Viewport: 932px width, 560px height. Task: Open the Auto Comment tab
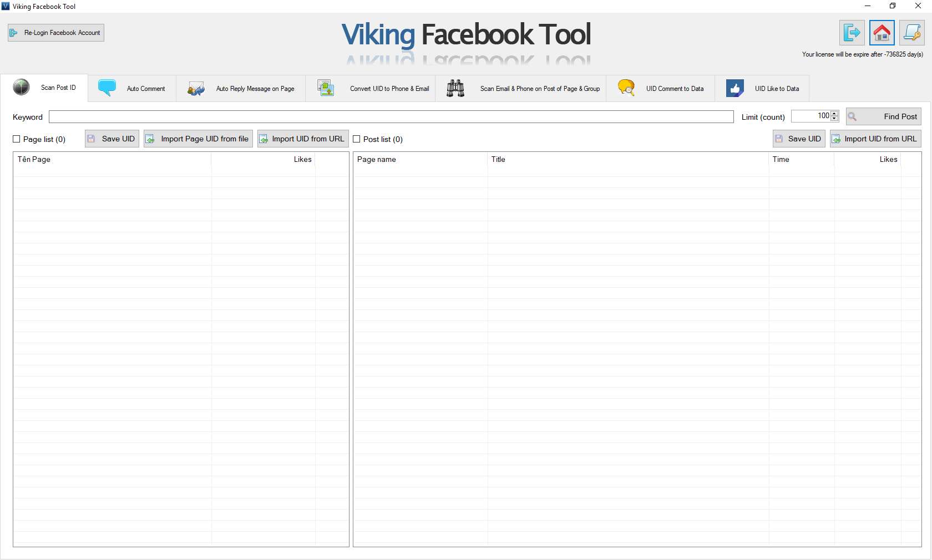click(132, 88)
